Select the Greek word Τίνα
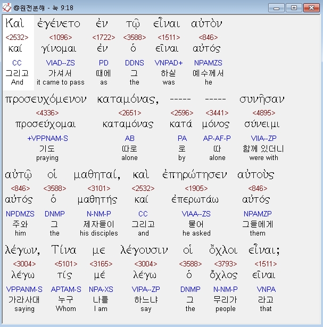This screenshot has height=327, width=323. pyautogui.click(x=64, y=250)
